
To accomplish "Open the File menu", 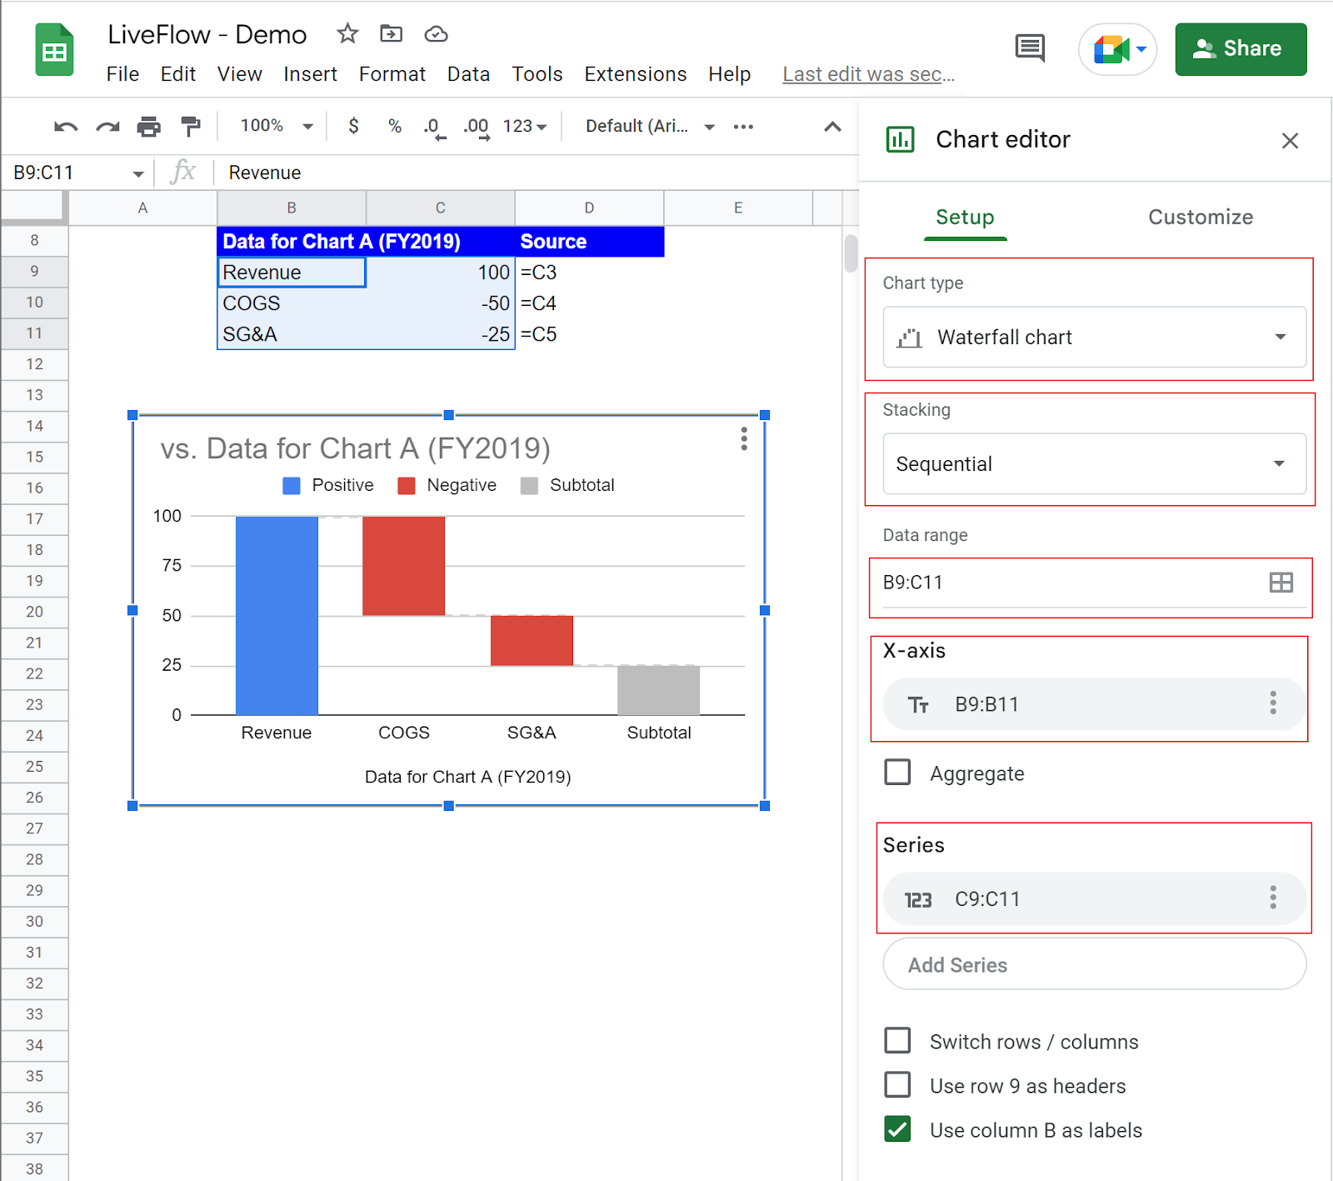I will click(x=122, y=74).
